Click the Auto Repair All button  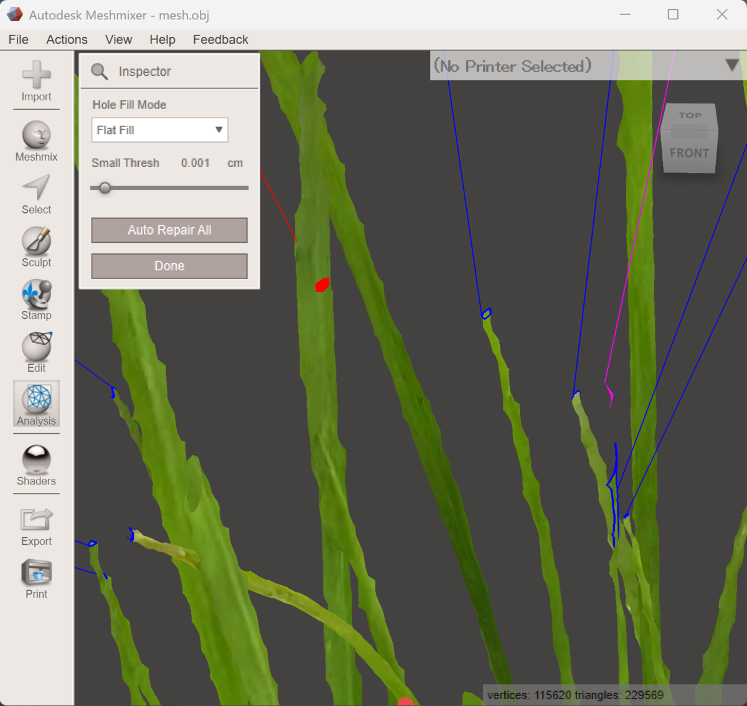coord(169,230)
